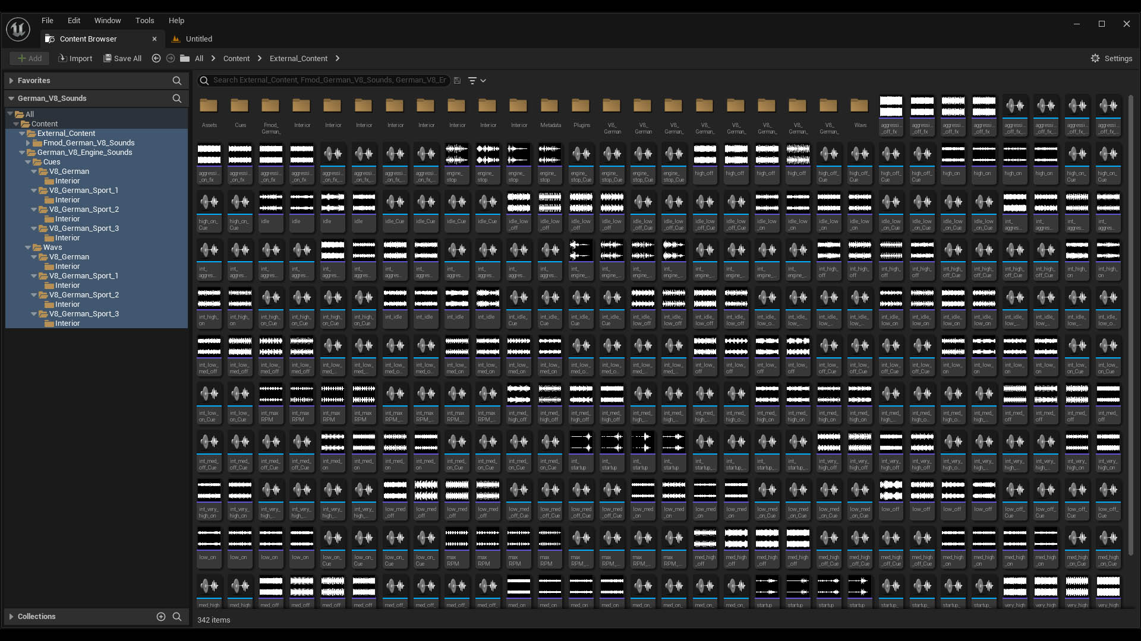Click the search icon in German_V8_Sounds panel
The image size is (1141, 641).
pos(176,98)
